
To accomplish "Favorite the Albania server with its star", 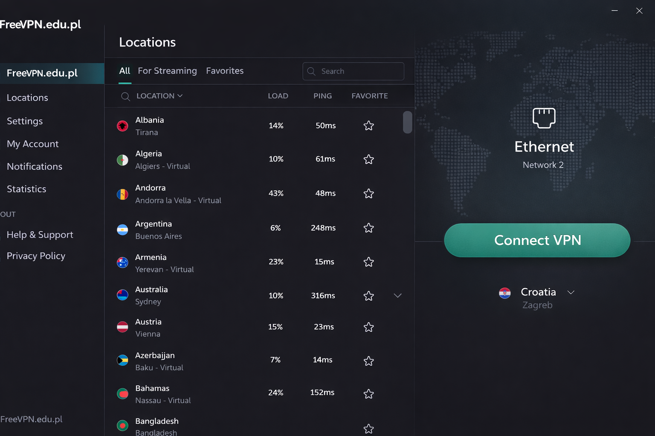I will point(368,126).
